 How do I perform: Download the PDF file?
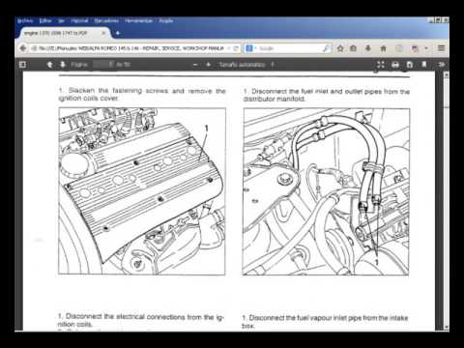(x=410, y=65)
